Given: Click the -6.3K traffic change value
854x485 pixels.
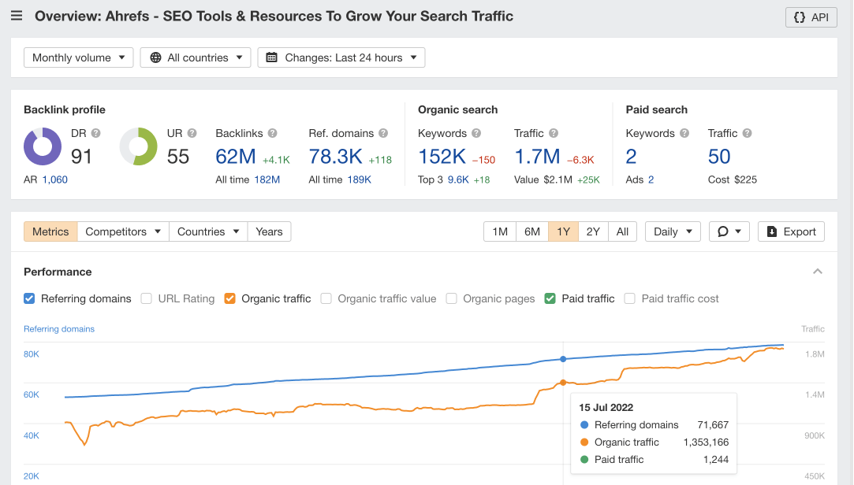Looking at the screenshot, I should click(x=580, y=160).
